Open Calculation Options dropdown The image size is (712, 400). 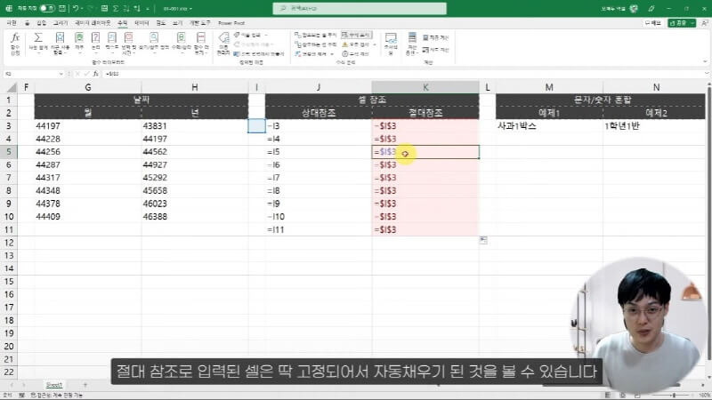[412, 43]
